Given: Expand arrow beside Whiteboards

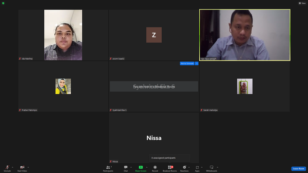Looking at the screenshot, I should click(x=218, y=167).
